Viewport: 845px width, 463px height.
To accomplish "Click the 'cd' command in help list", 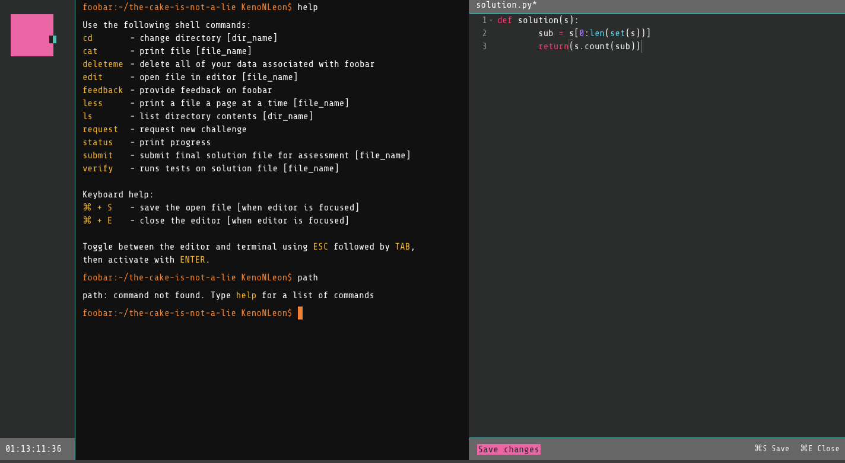I will coord(88,38).
